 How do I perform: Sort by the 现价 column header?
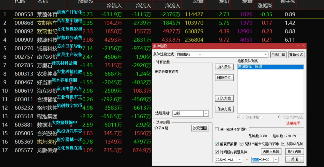[x=224, y=1]
